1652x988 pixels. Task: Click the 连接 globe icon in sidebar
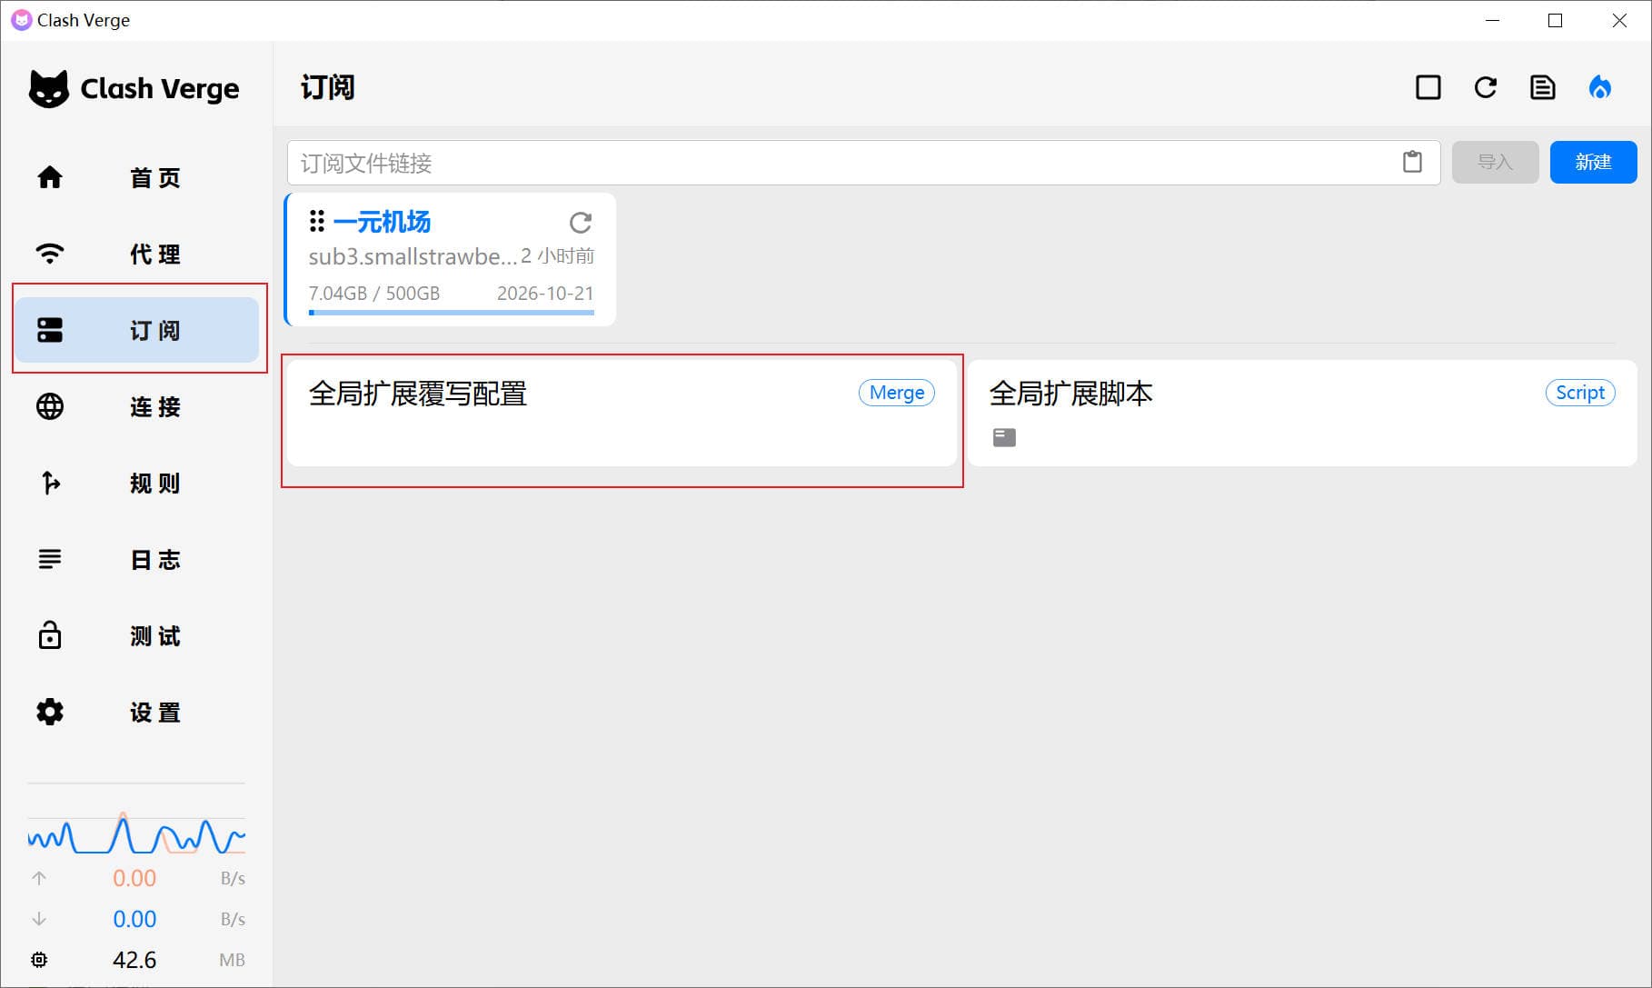pyautogui.click(x=50, y=406)
